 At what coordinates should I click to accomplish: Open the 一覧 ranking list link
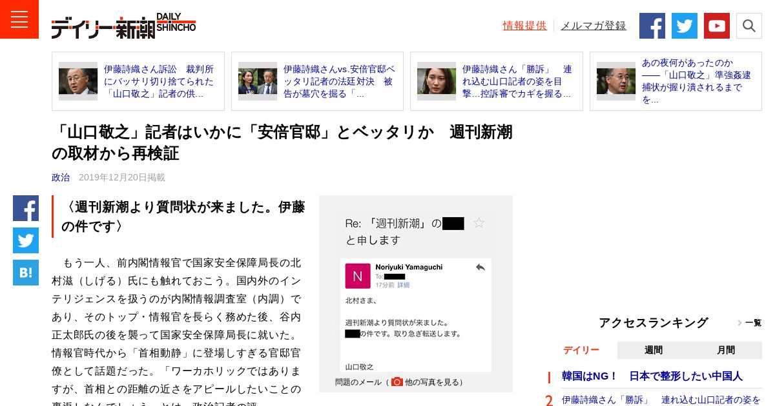tap(749, 323)
